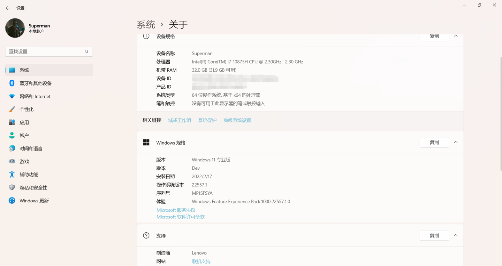Select the version value Dev
Image resolution: width=502 pixels, height=266 pixels.
[196, 168]
